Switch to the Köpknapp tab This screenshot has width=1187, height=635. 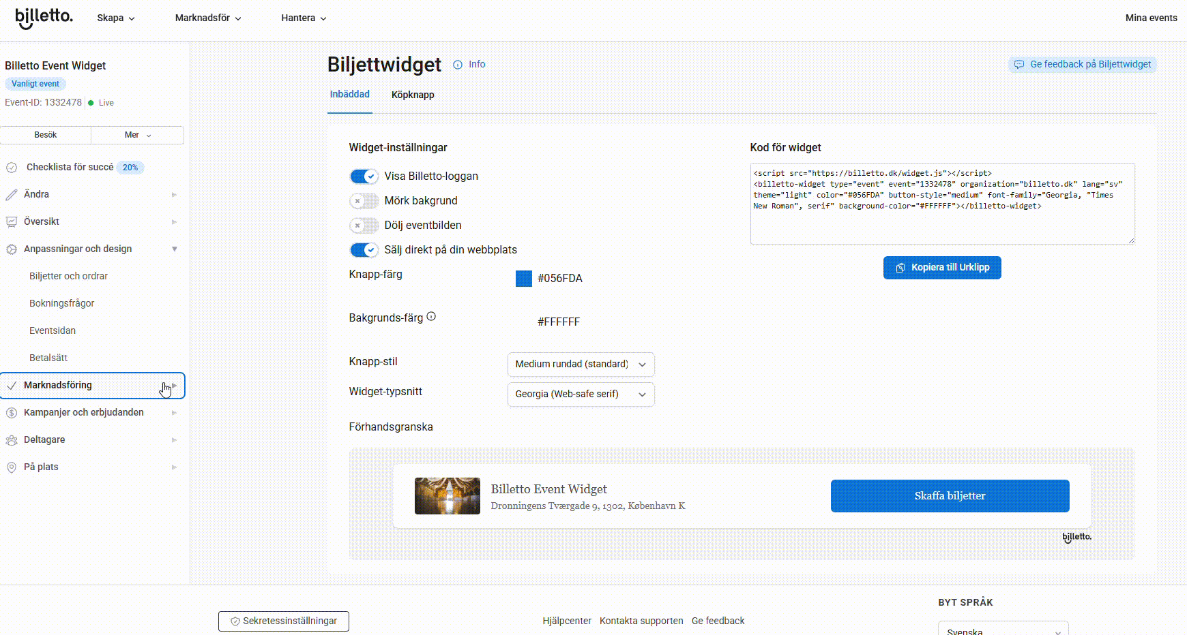(413, 95)
